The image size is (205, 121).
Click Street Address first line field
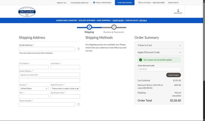49,75
